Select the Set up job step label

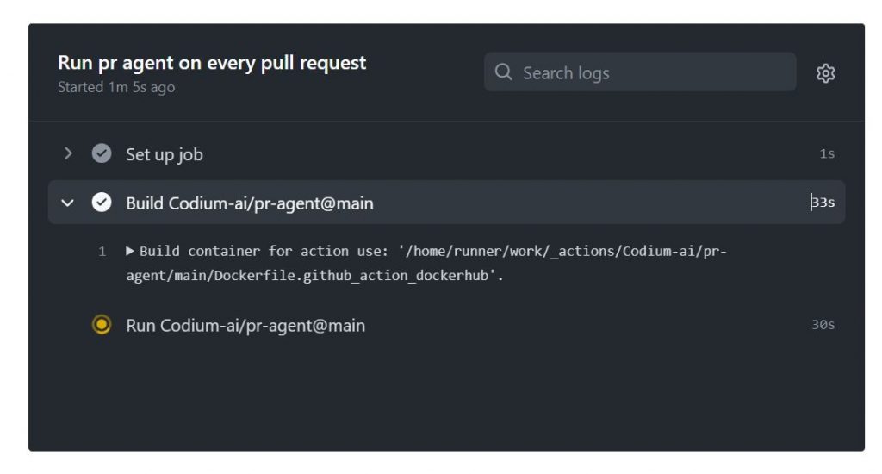[x=165, y=155]
